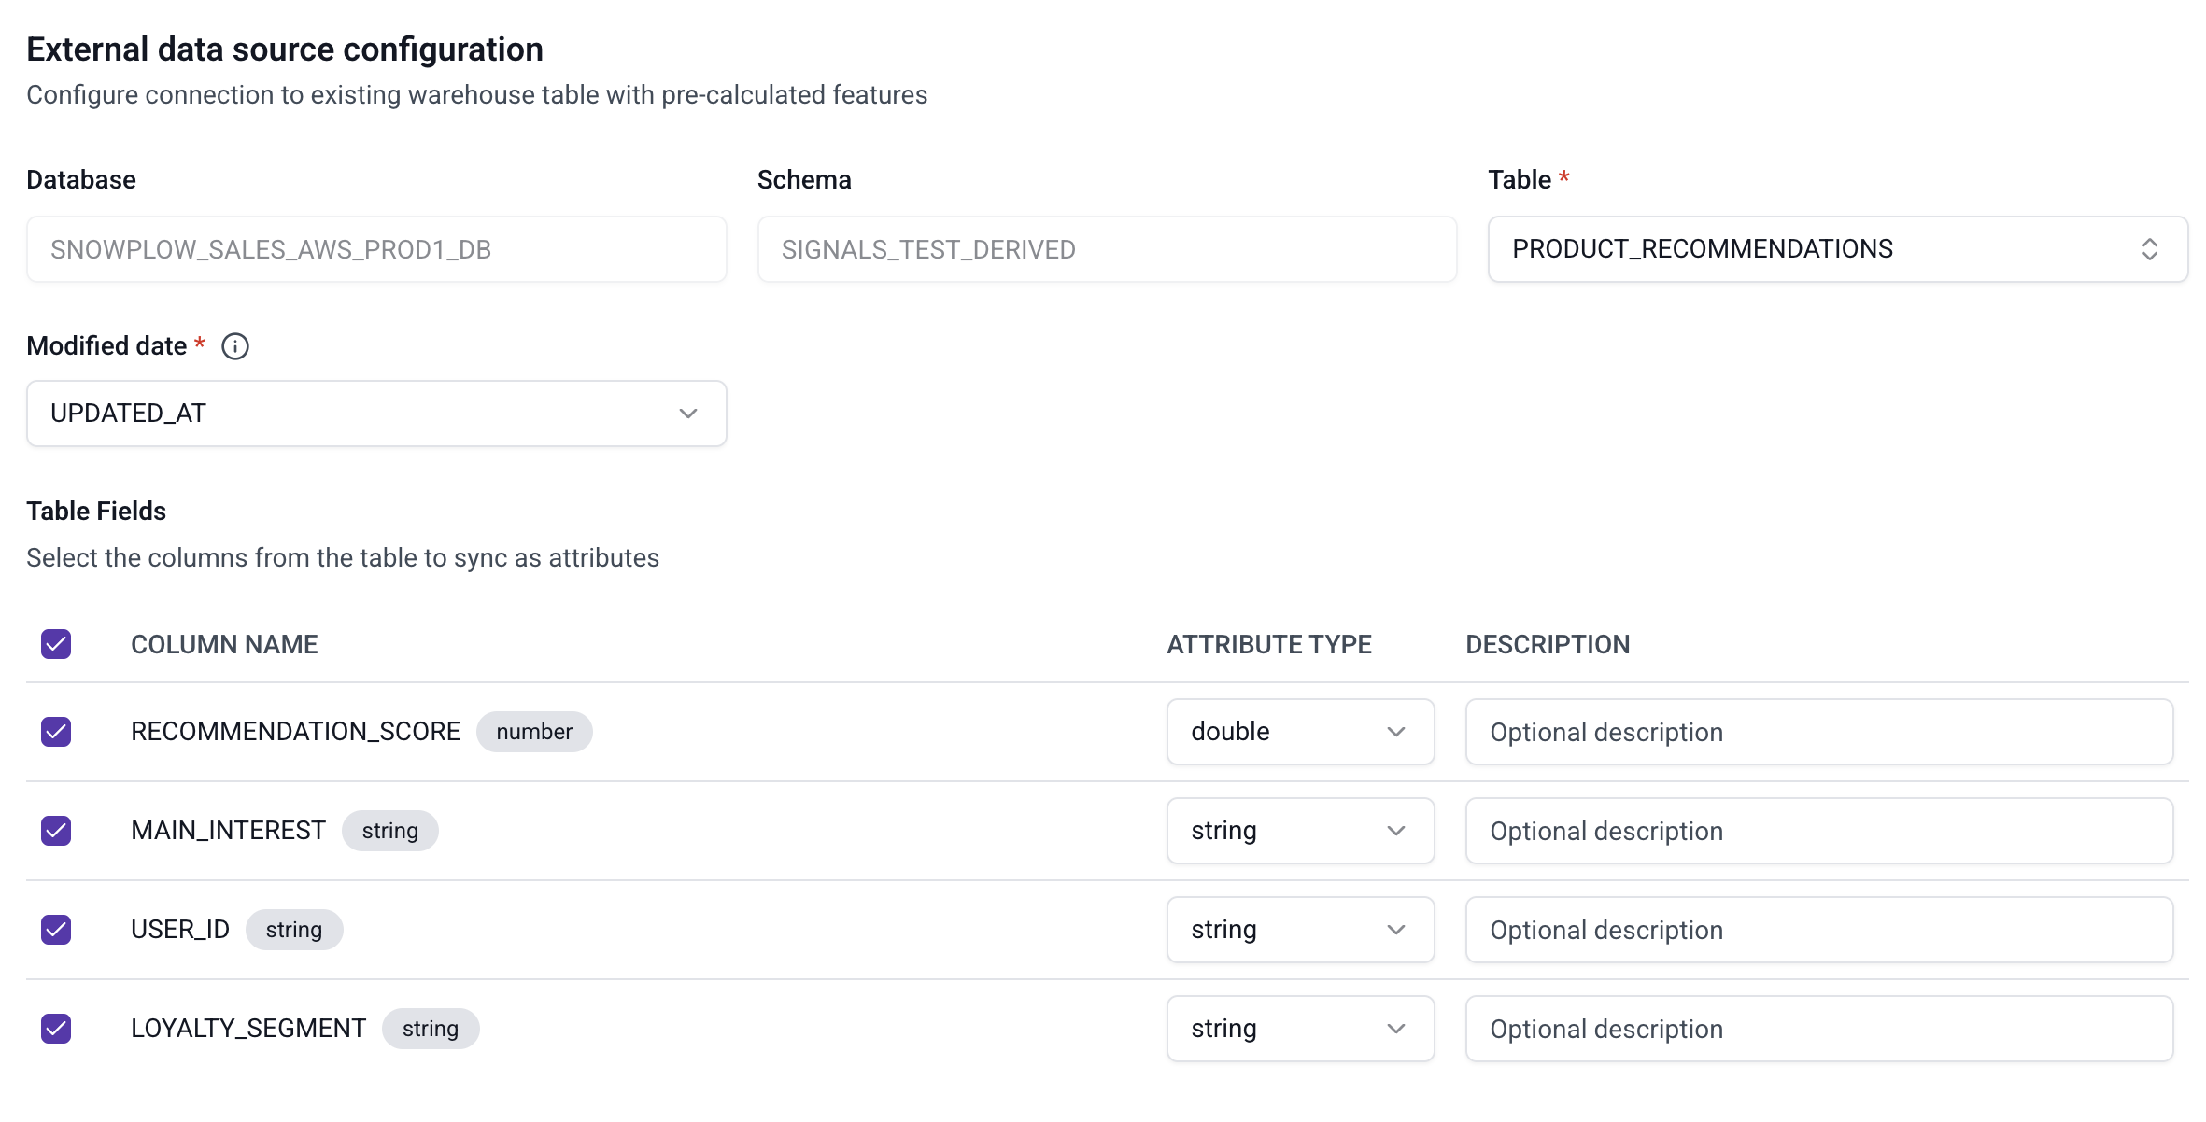
Task: Open attribute type dropdown for LOYALTY_SEGMENT
Action: coord(1300,1029)
